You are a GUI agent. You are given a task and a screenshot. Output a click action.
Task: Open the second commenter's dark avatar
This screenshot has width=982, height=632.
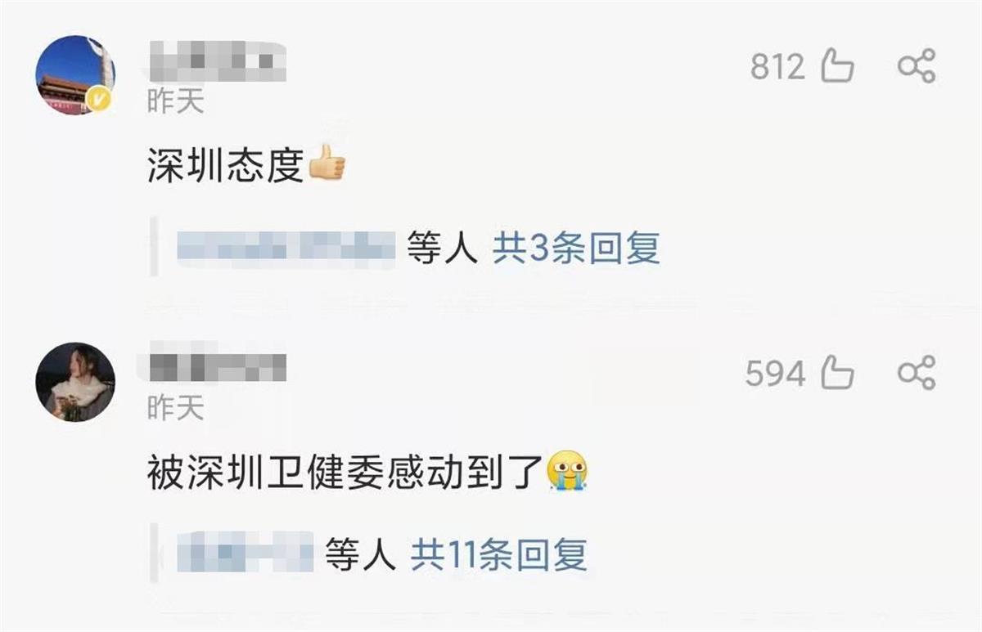point(75,382)
